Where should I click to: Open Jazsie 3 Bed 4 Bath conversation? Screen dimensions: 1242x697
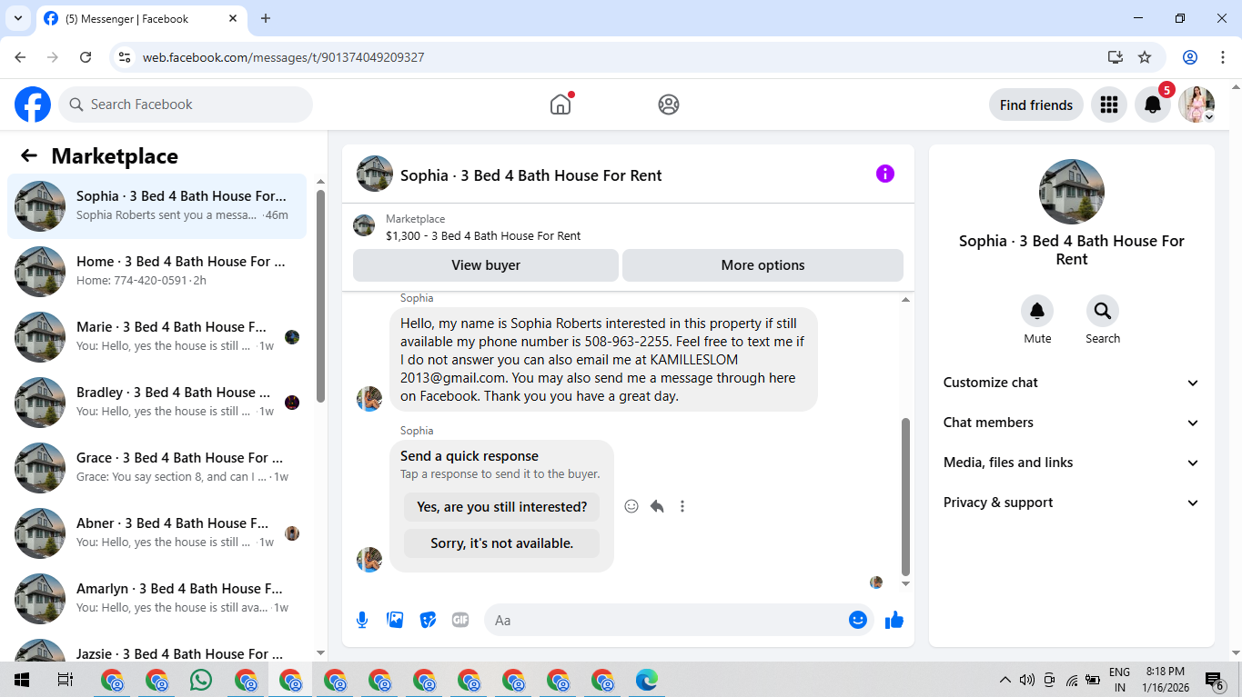[157, 649]
